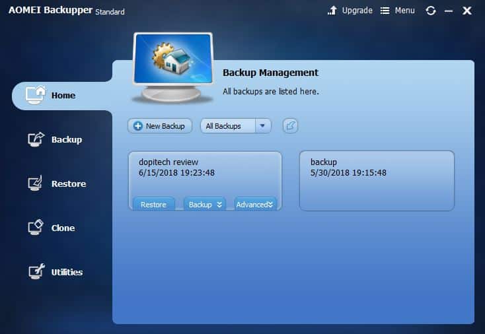Click the Home monitor icon
Viewport: 485px width, 334px height.
(35, 95)
